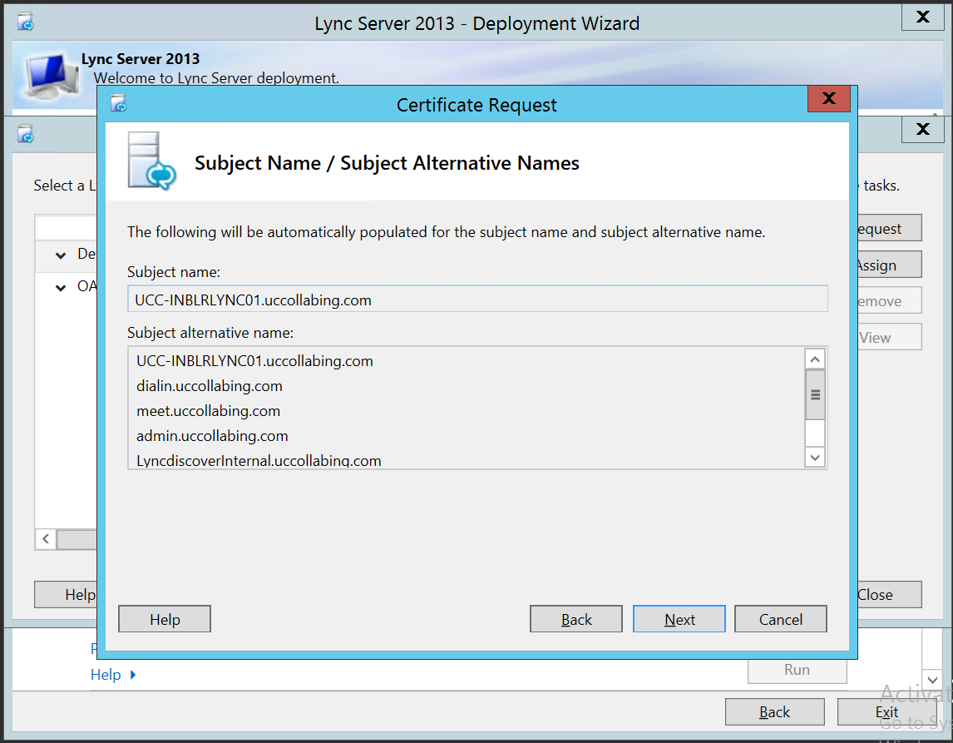Click scroll down arrow in Deployment Wizard pane
This screenshot has width=953, height=743.
pyautogui.click(x=932, y=680)
